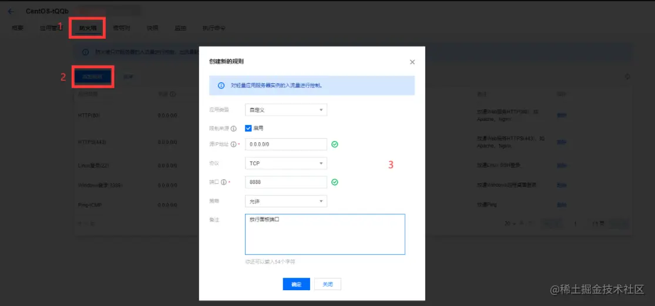Image resolution: width=655 pixels, height=306 pixels.
Task: Click the HTTPS(443) rule name
Action: [x=92, y=142]
